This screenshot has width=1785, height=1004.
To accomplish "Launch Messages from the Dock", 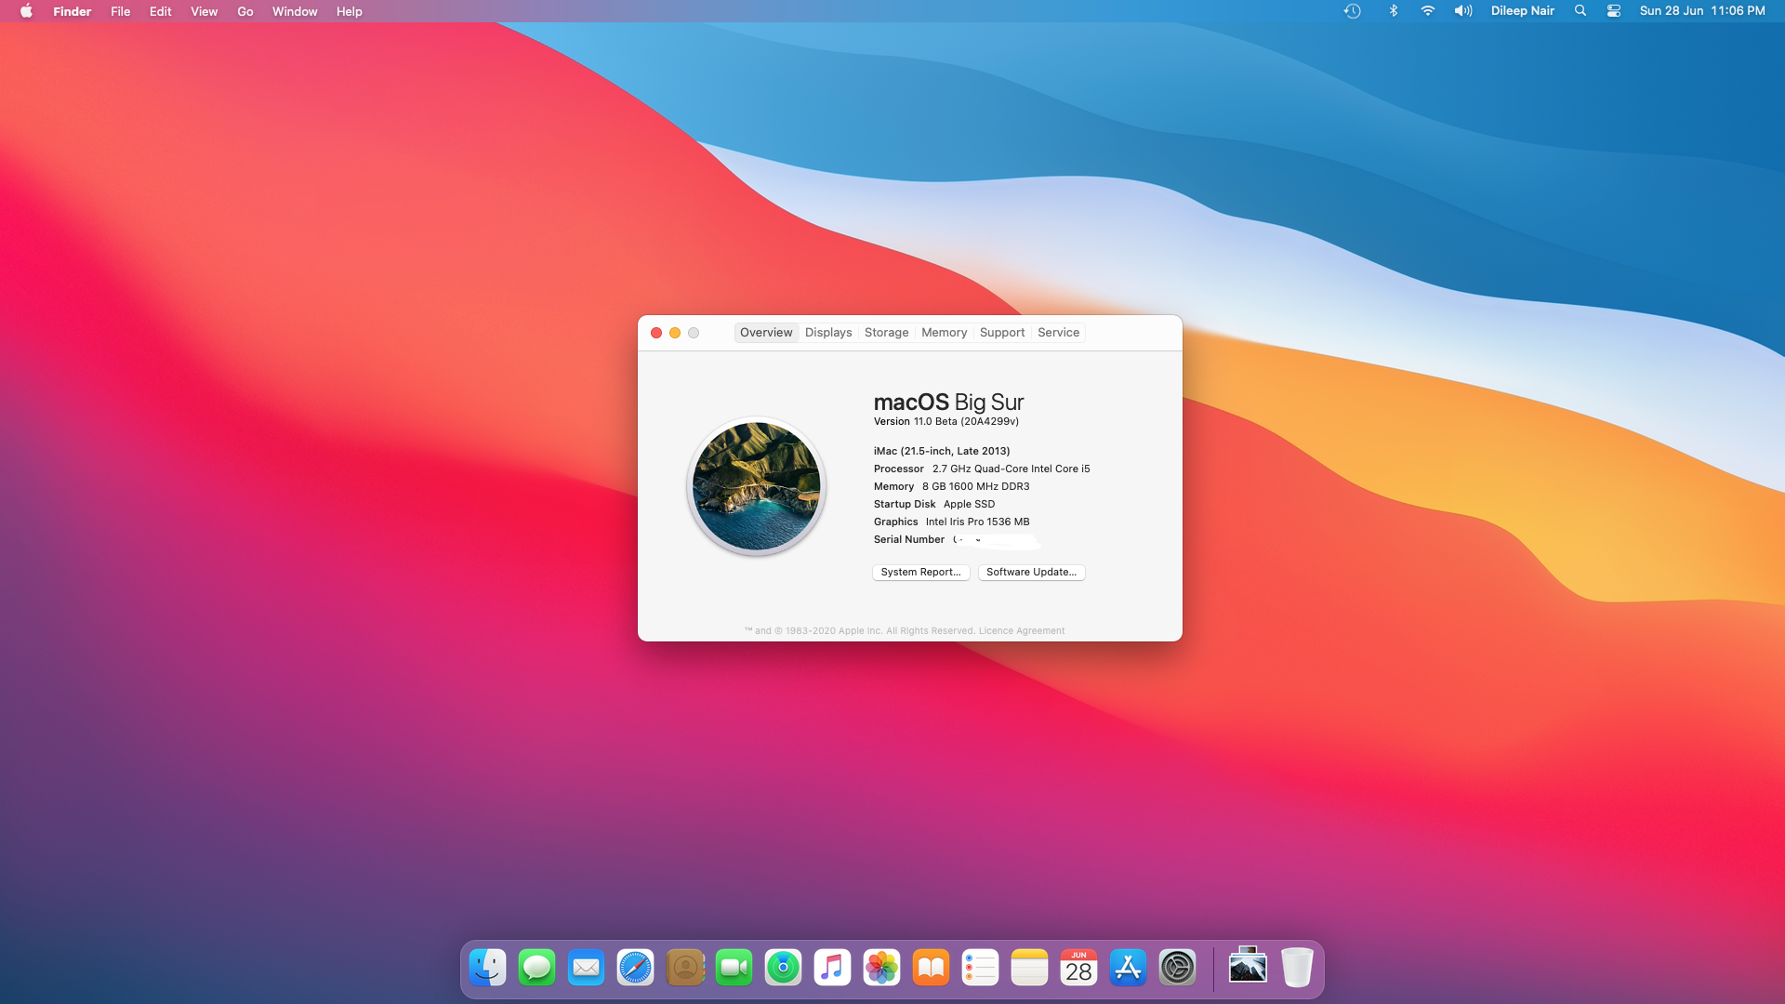I will [x=537, y=968].
